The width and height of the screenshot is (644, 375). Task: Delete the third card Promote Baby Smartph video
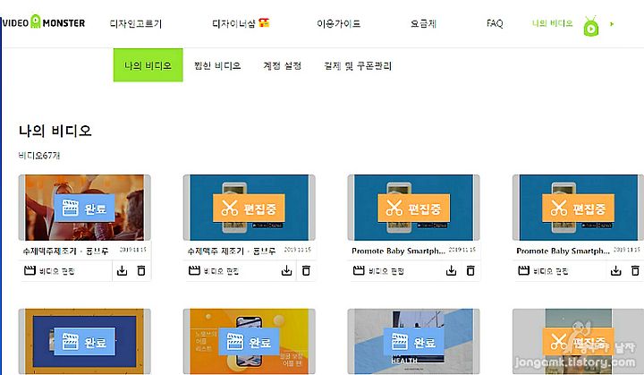(x=470, y=270)
